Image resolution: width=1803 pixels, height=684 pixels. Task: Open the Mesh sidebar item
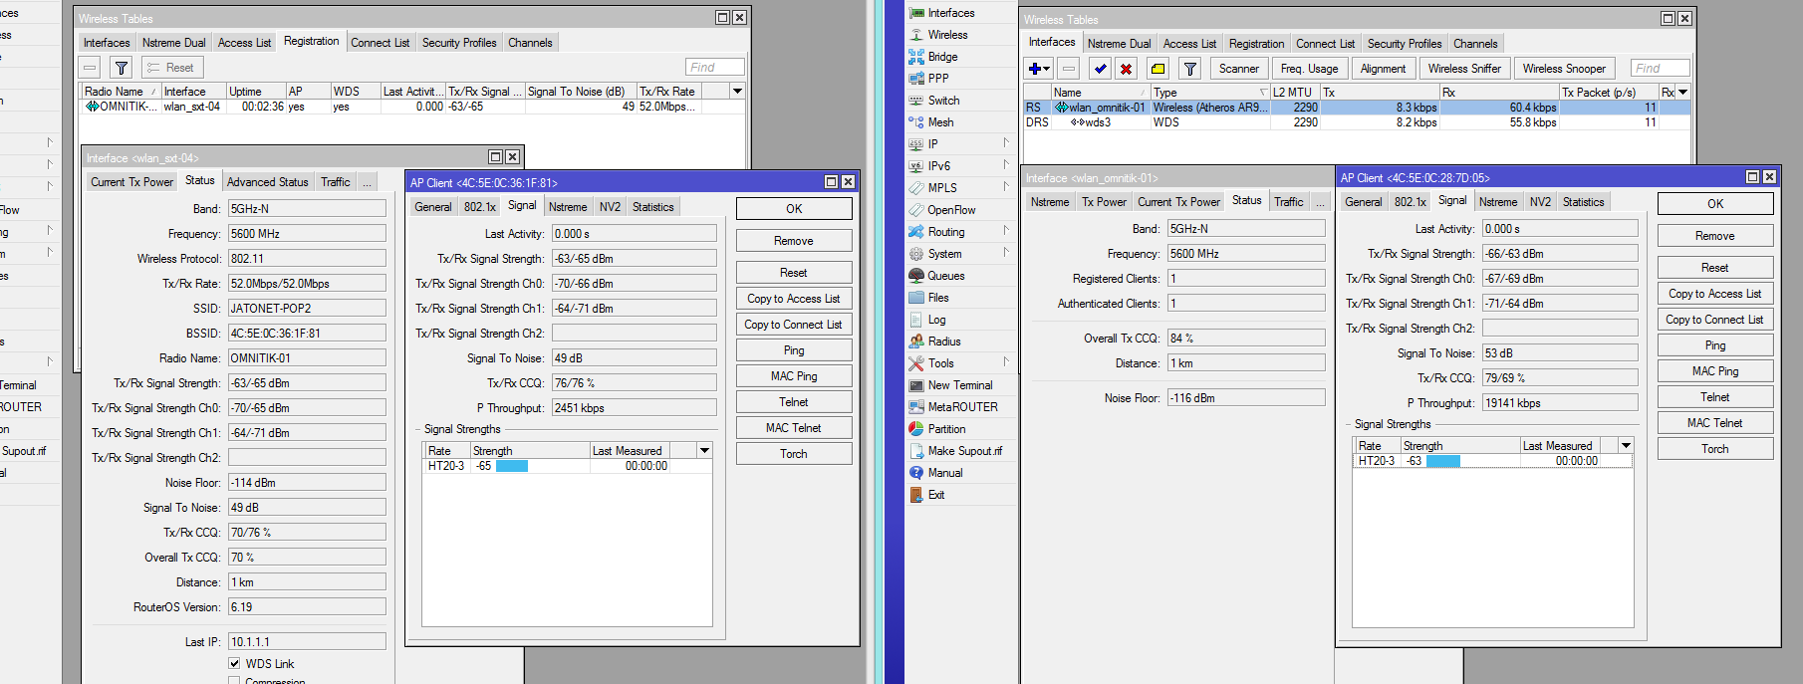(940, 122)
